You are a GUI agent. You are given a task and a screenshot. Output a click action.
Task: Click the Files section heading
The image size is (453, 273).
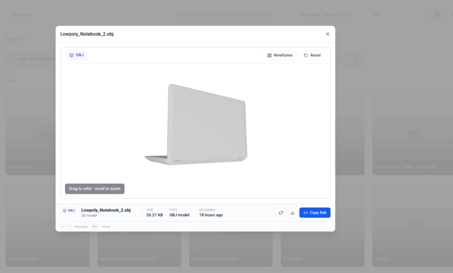[10, 80]
